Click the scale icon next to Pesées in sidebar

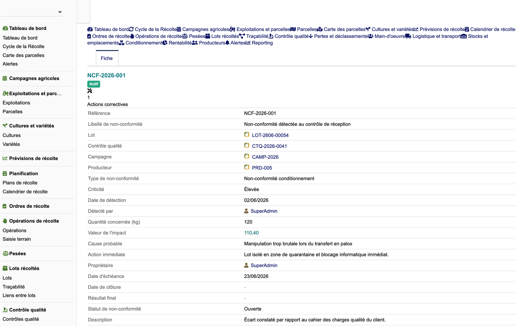pos(5,253)
